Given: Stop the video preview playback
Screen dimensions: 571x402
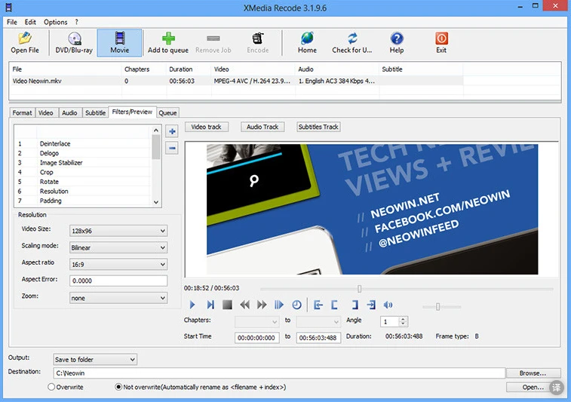Looking at the screenshot, I should [227, 305].
